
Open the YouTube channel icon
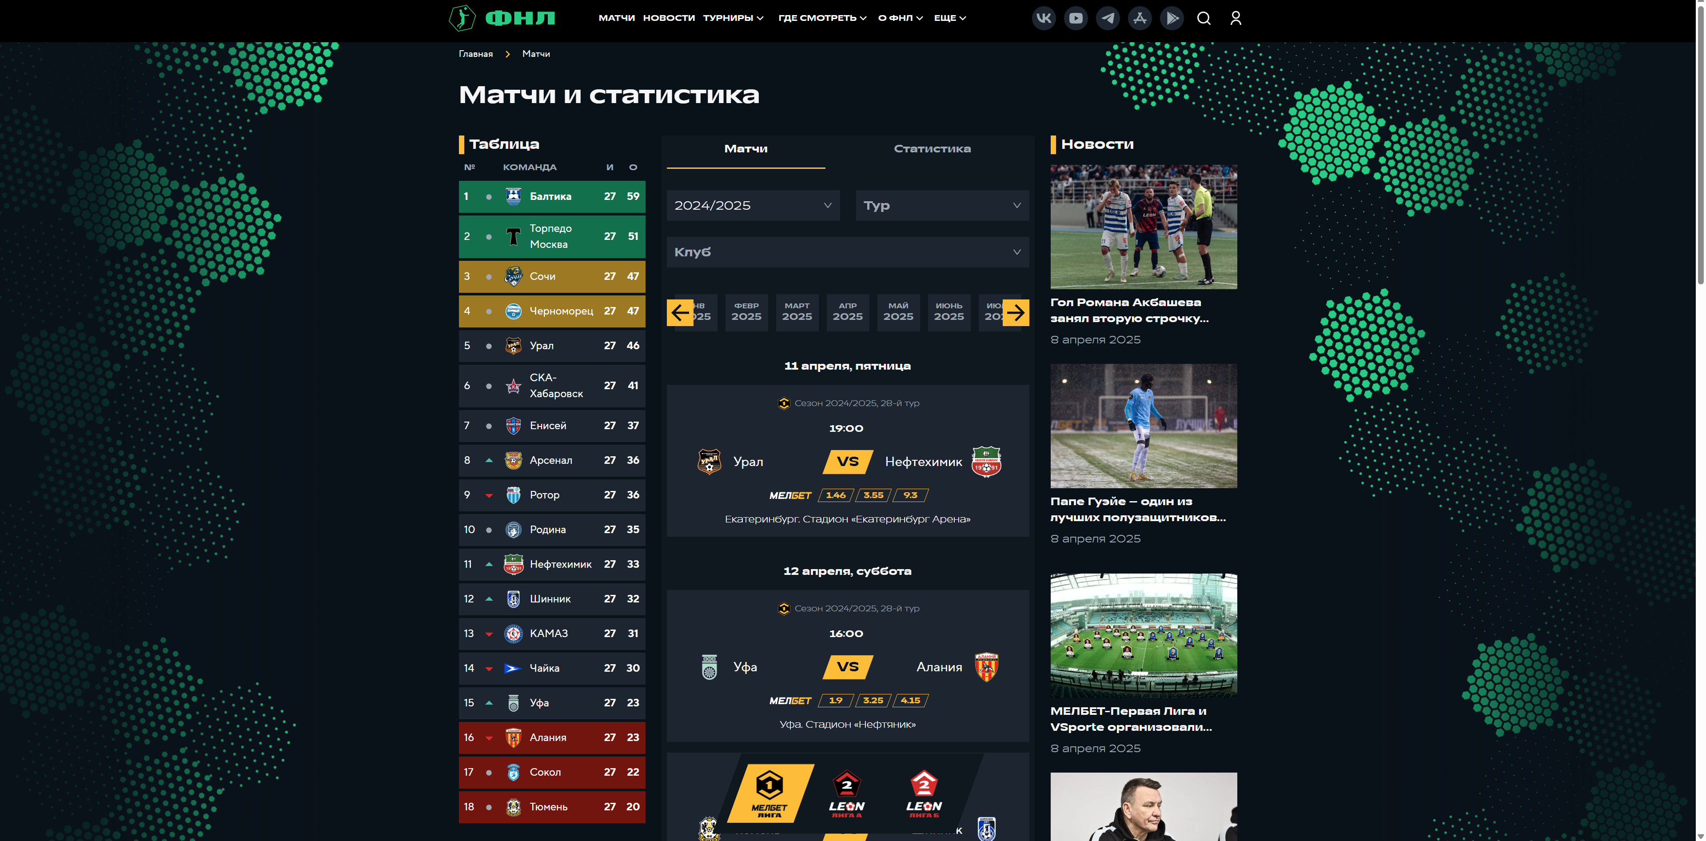(x=1076, y=18)
